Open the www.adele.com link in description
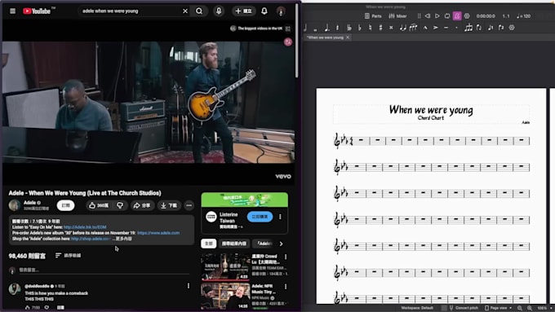Screen dimensions: 555x312 [158, 233]
